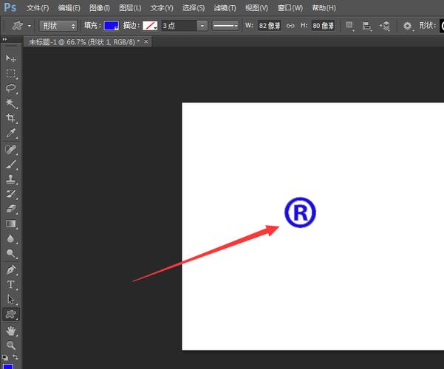
Task: Open the 窗口(W) menu
Action: pyautogui.click(x=290, y=8)
